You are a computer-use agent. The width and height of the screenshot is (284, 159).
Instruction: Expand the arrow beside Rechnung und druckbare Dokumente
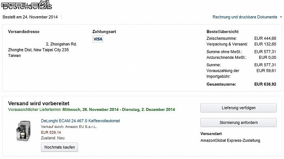coord(281,17)
